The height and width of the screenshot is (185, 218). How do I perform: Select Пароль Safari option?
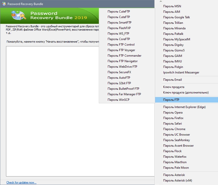[186, 124]
